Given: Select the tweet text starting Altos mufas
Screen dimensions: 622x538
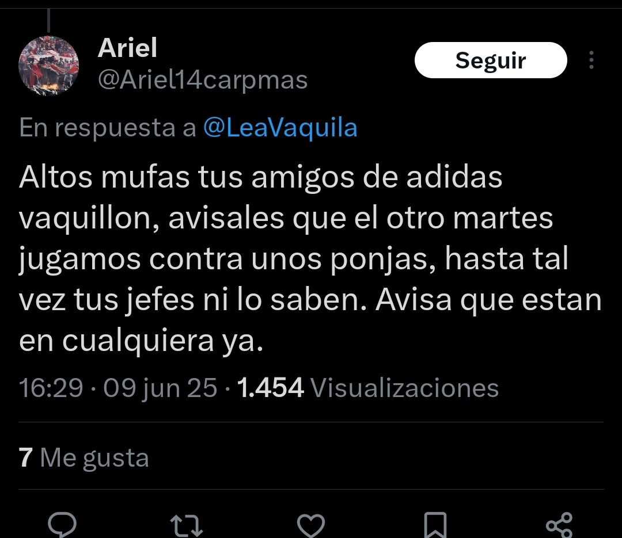Looking at the screenshot, I should 310,258.
